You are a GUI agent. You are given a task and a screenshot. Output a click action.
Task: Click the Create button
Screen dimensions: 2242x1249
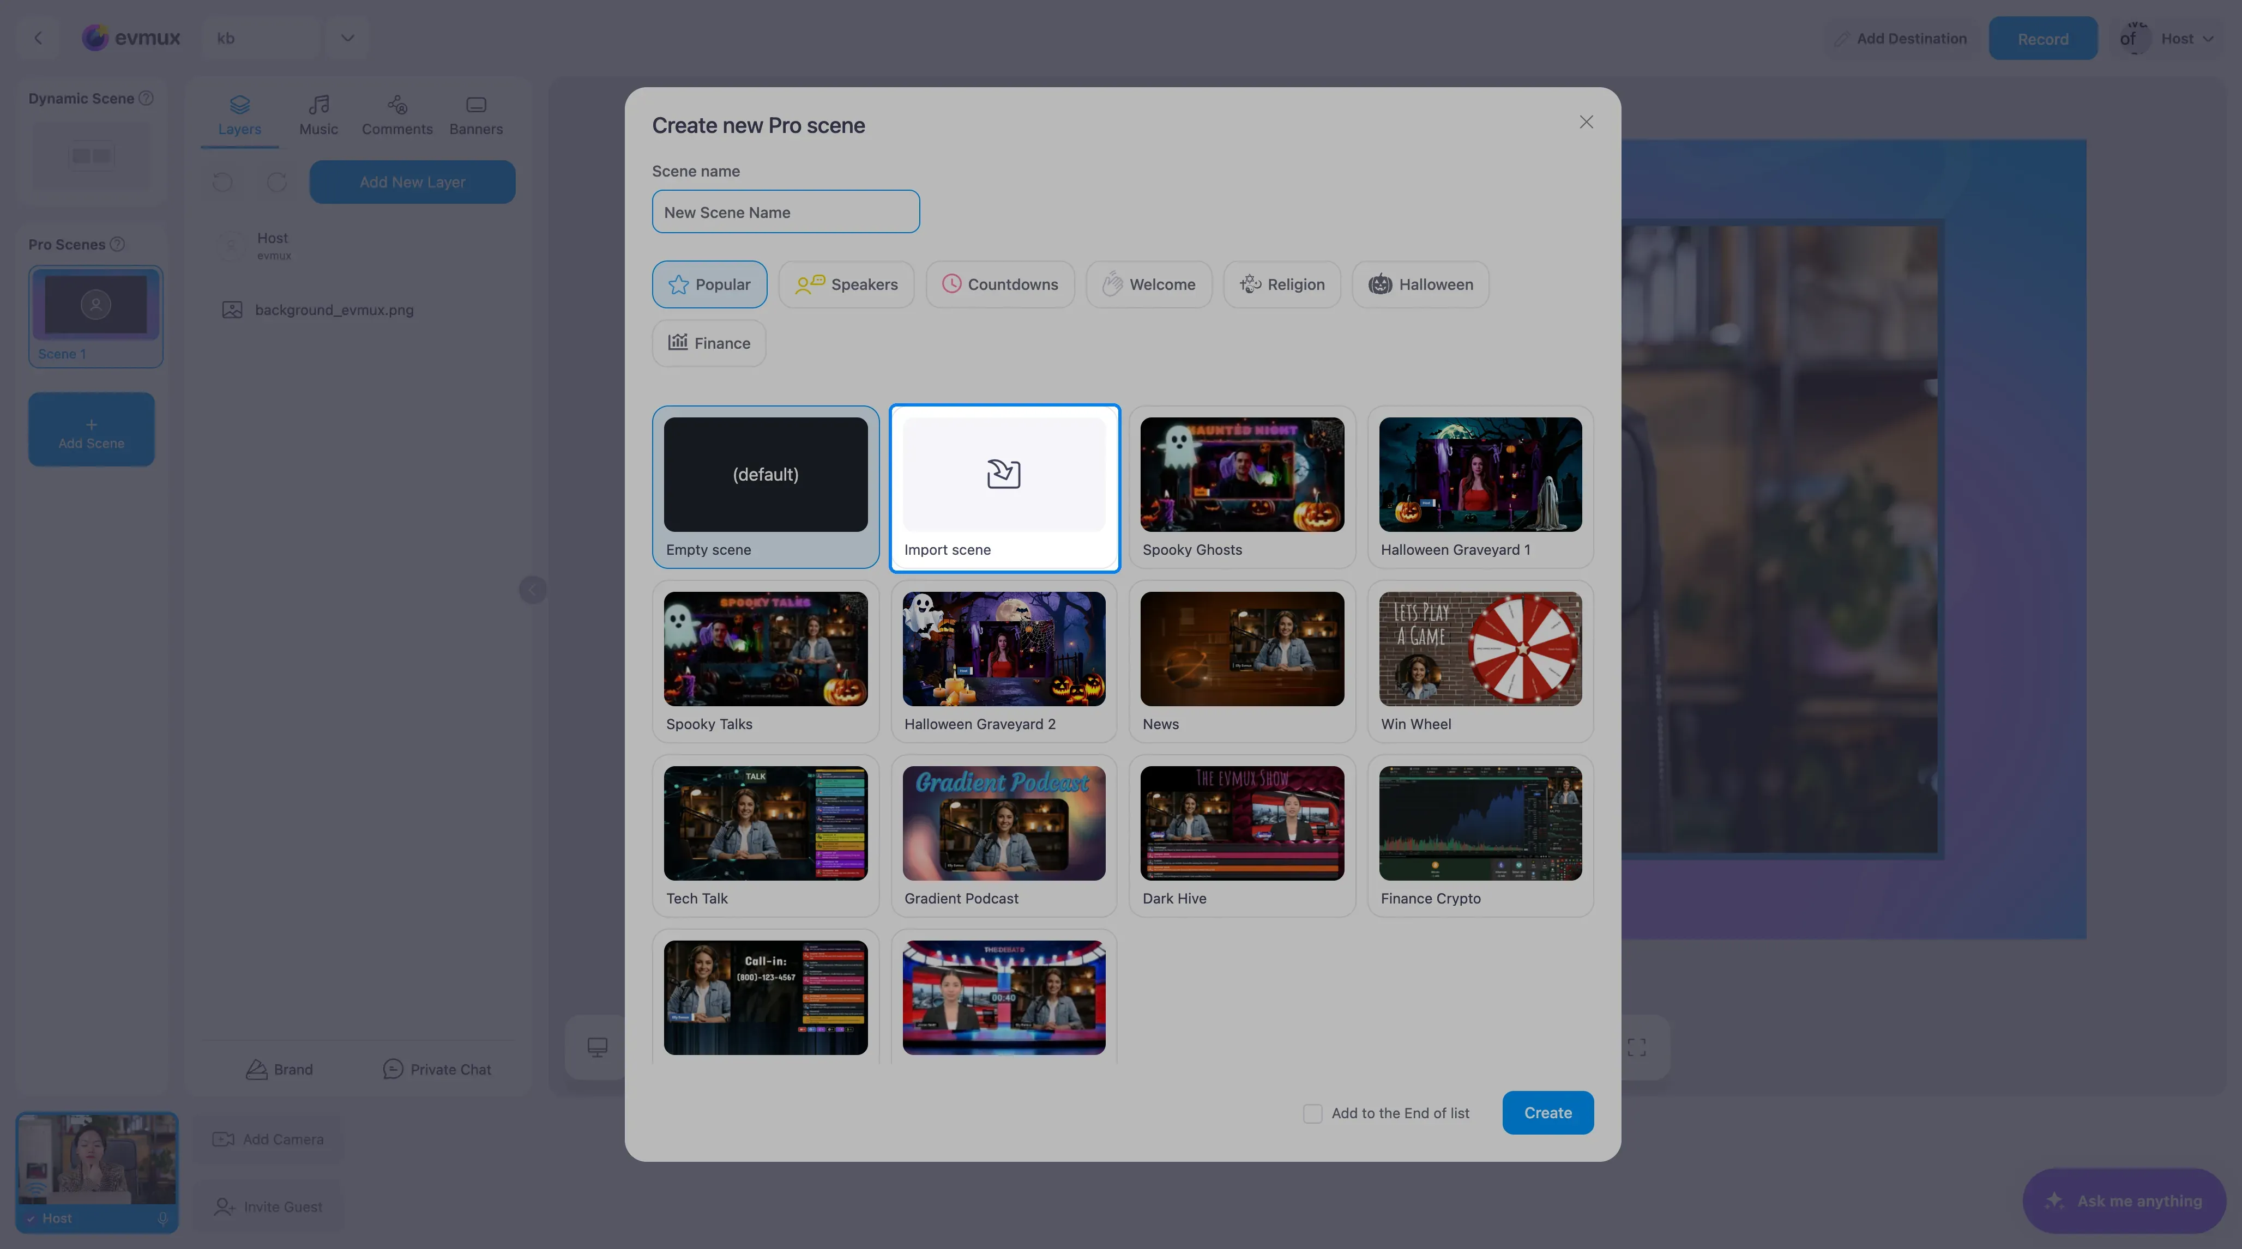[x=1547, y=1112]
